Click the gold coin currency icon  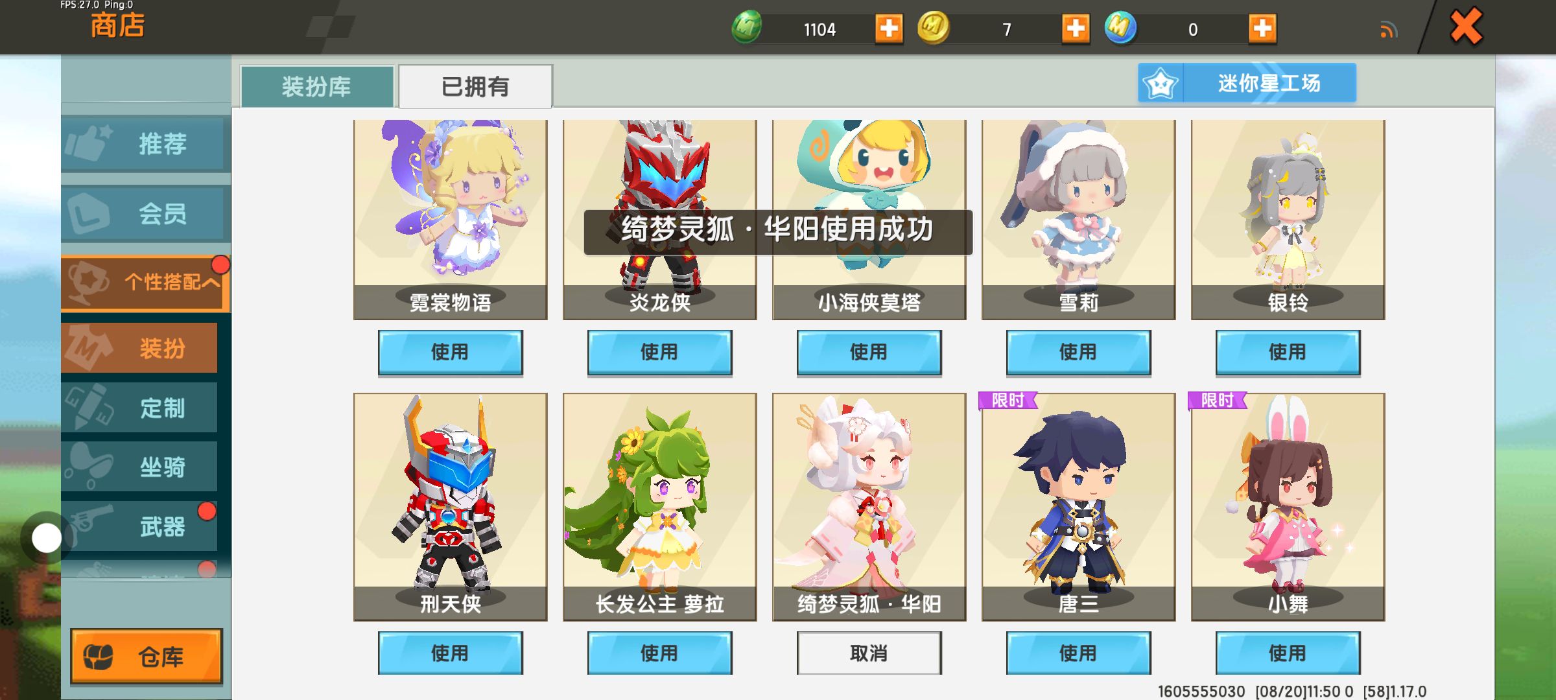point(933,28)
